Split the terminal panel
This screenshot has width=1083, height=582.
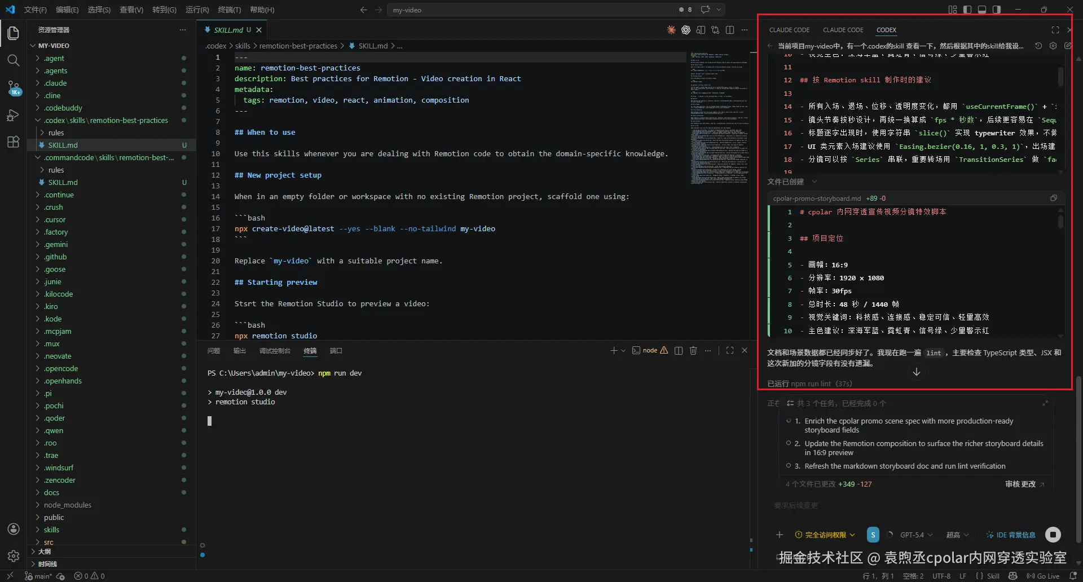[679, 350]
